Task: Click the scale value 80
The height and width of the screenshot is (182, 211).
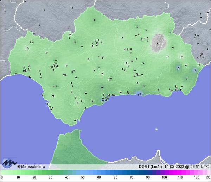Action: click(132, 177)
